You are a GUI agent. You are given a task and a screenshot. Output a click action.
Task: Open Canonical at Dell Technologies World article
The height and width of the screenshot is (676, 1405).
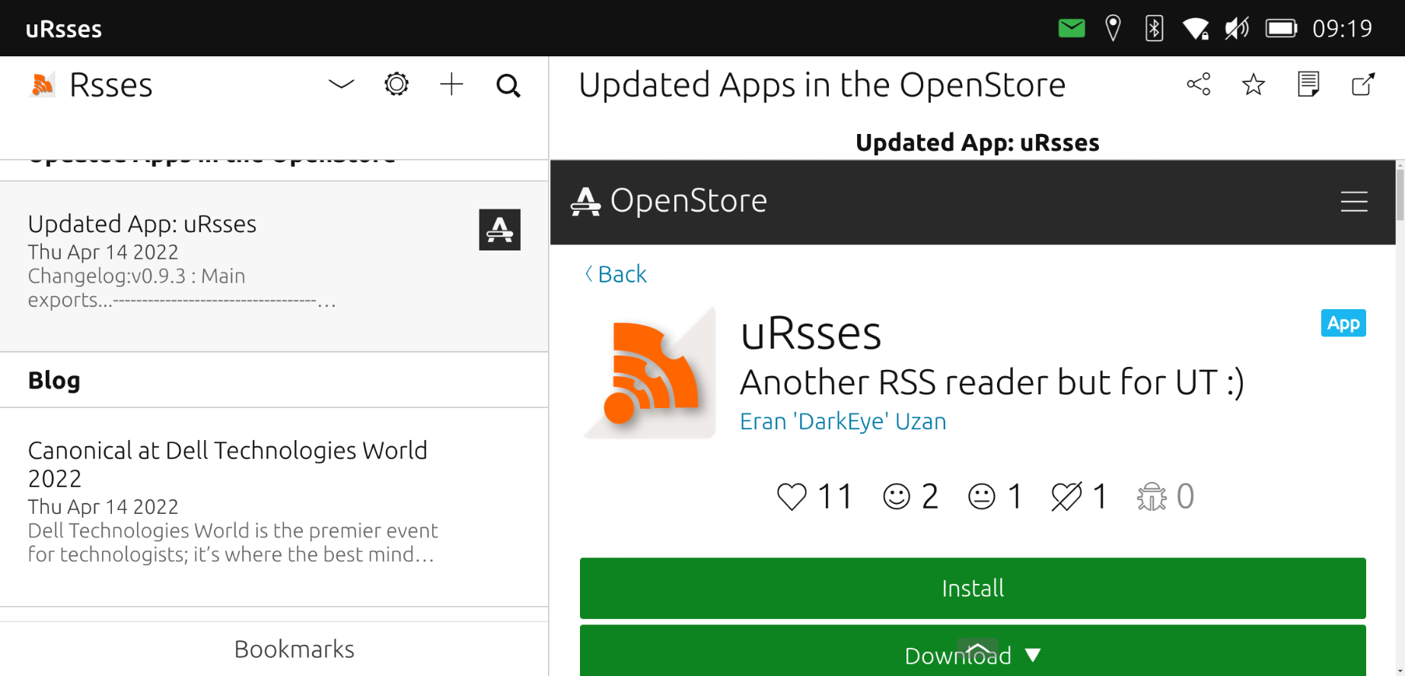click(274, 507)
